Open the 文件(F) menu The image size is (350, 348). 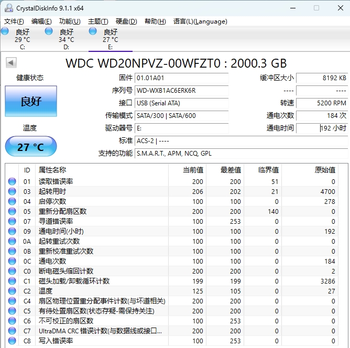pyautogui.click(x=14, y=21)
